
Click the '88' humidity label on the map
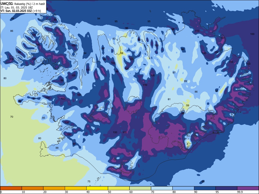(x=57, y=148)
